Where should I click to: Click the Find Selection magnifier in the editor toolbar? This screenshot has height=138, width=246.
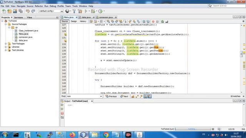pyautogui.click(x=108, y=21)
